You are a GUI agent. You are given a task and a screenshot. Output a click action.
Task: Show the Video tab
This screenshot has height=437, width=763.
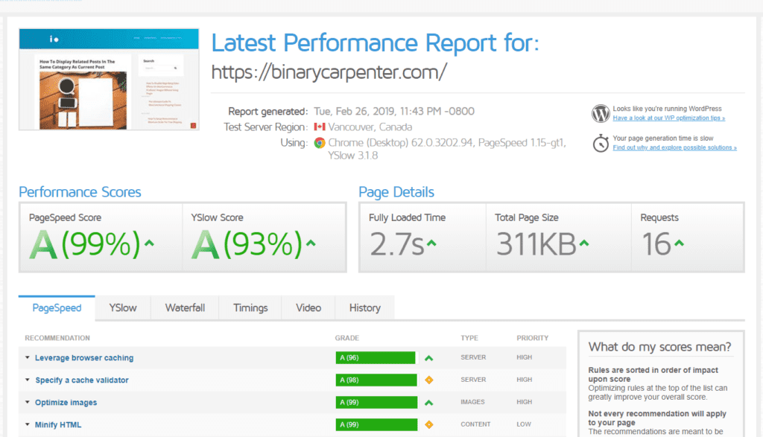pos(308,307)
